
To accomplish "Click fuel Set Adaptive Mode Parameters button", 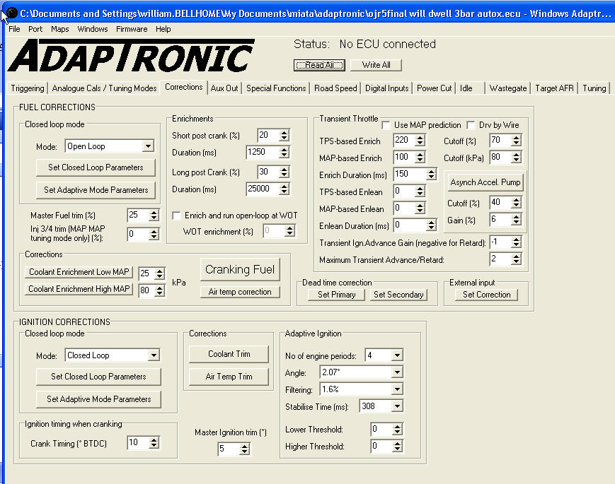I will (x=96, y=190).
